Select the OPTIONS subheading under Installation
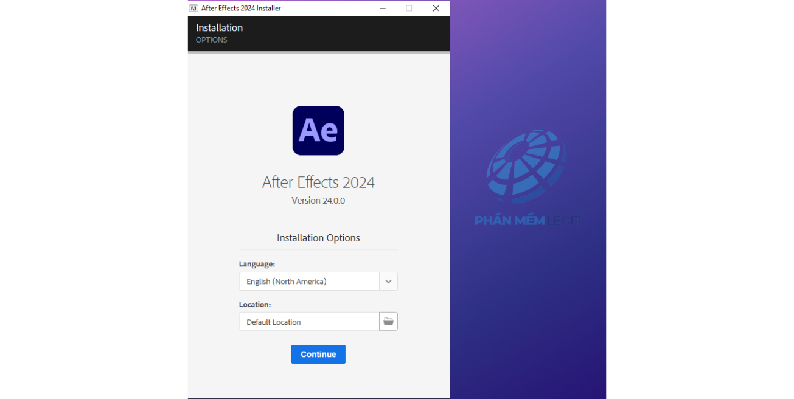794x399 pixels. (x=211, y=40)
